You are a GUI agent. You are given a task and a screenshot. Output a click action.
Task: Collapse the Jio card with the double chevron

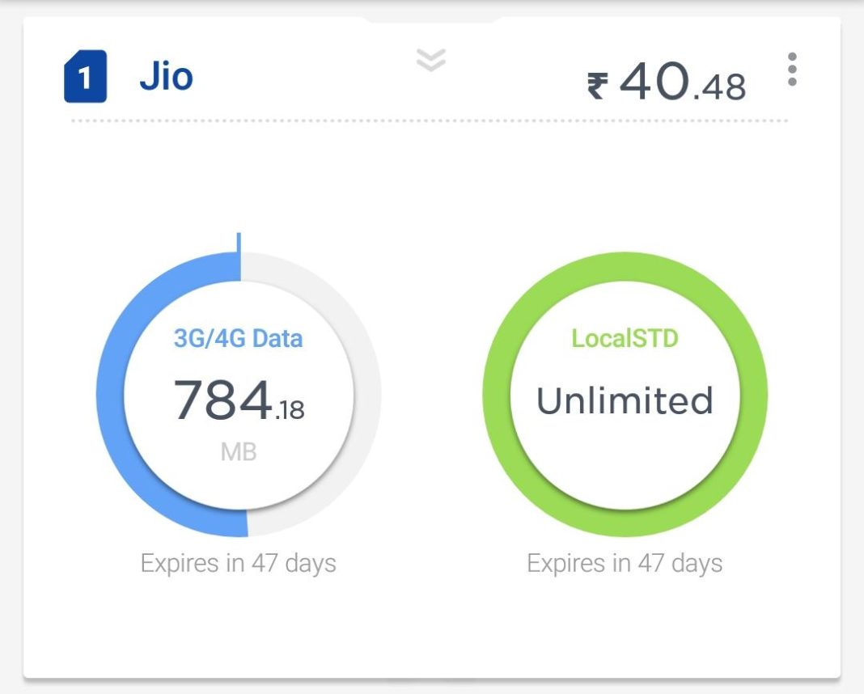click(x=430, y=60)
